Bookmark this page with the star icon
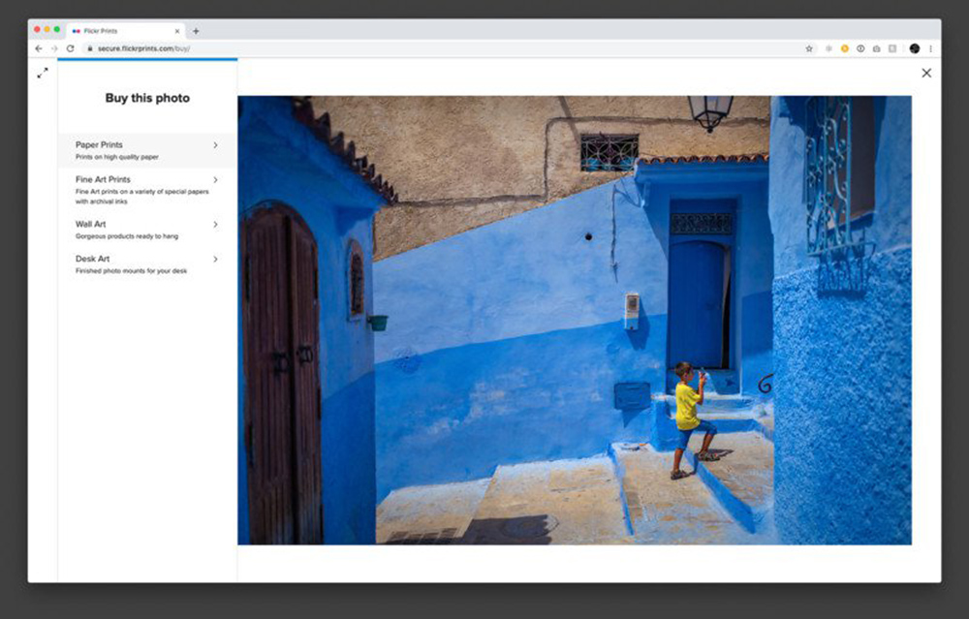 (809, 48)
